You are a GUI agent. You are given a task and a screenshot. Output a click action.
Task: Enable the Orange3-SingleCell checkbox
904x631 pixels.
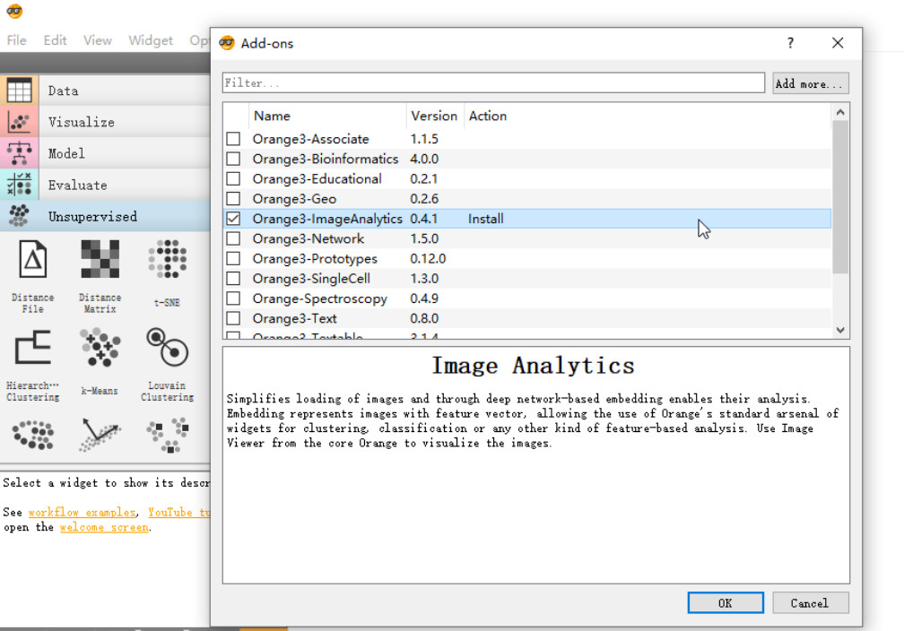233,279
